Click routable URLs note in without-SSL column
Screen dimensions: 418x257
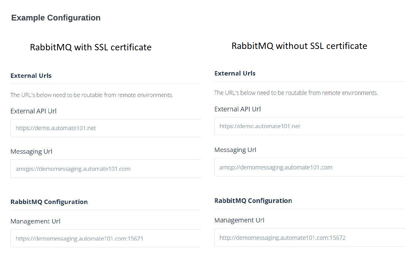coord(296,93)
